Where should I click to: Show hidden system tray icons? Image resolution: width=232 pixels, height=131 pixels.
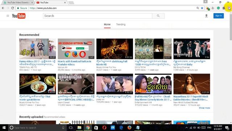(x=186, y=128)
